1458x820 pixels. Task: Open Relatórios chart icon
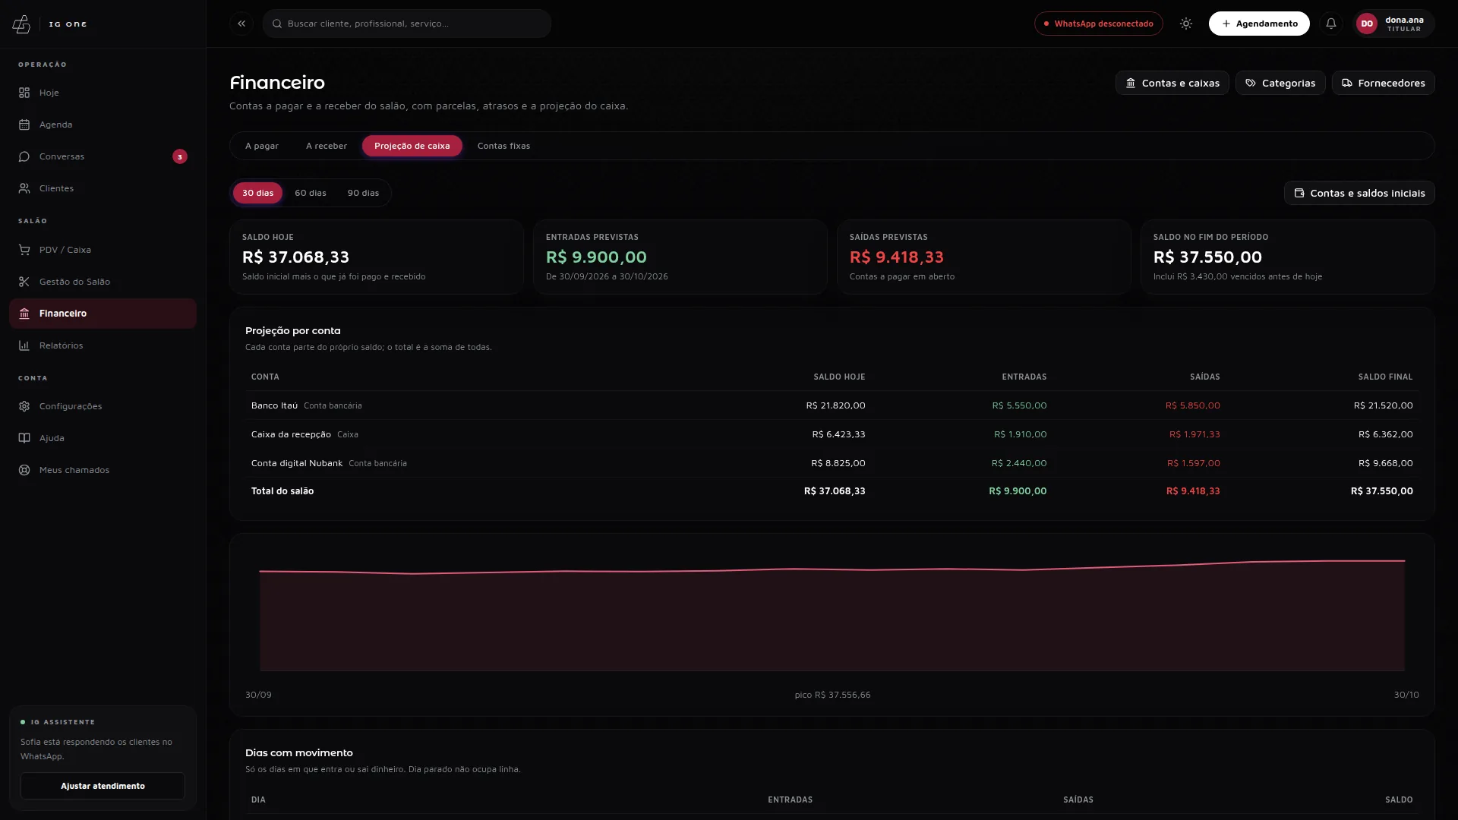pyautogui.click(x=24, y=345)
